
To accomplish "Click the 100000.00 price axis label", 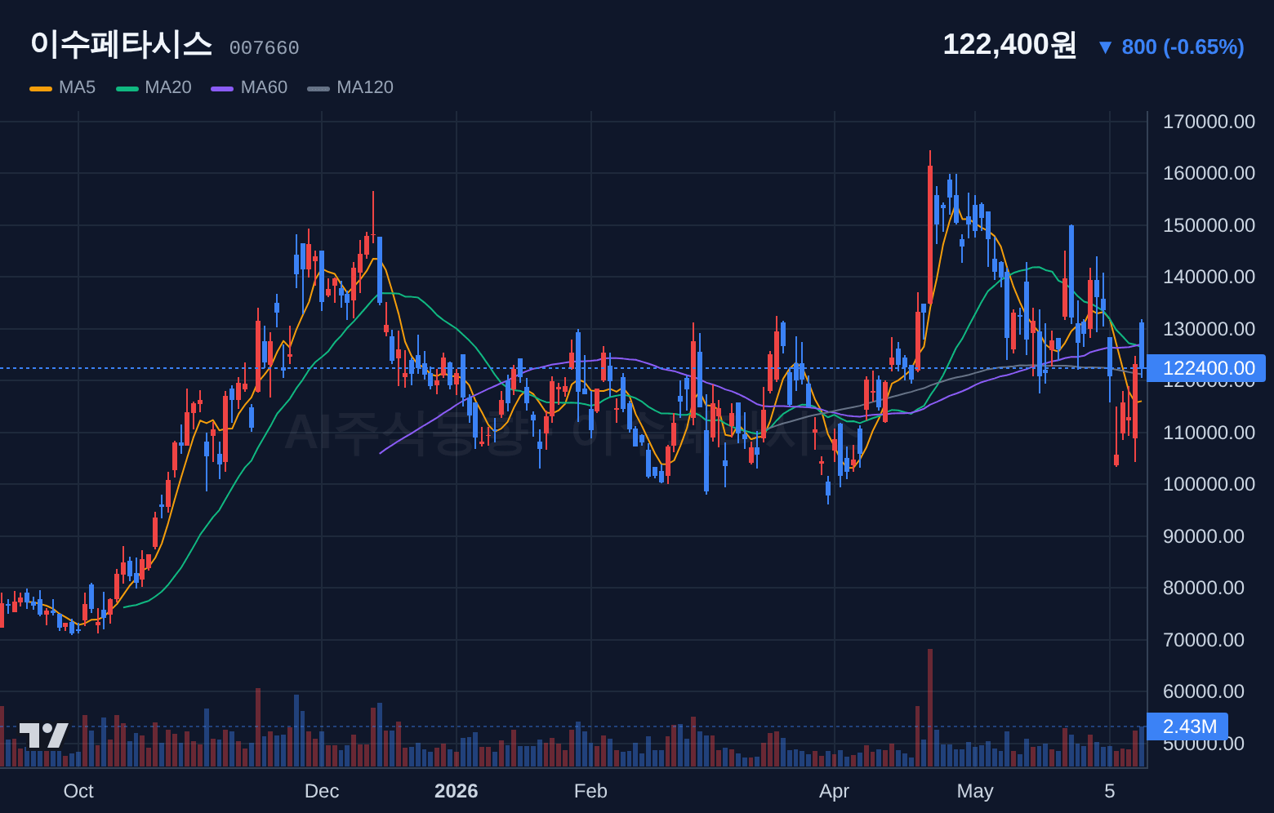I will tap(1209, 484).
